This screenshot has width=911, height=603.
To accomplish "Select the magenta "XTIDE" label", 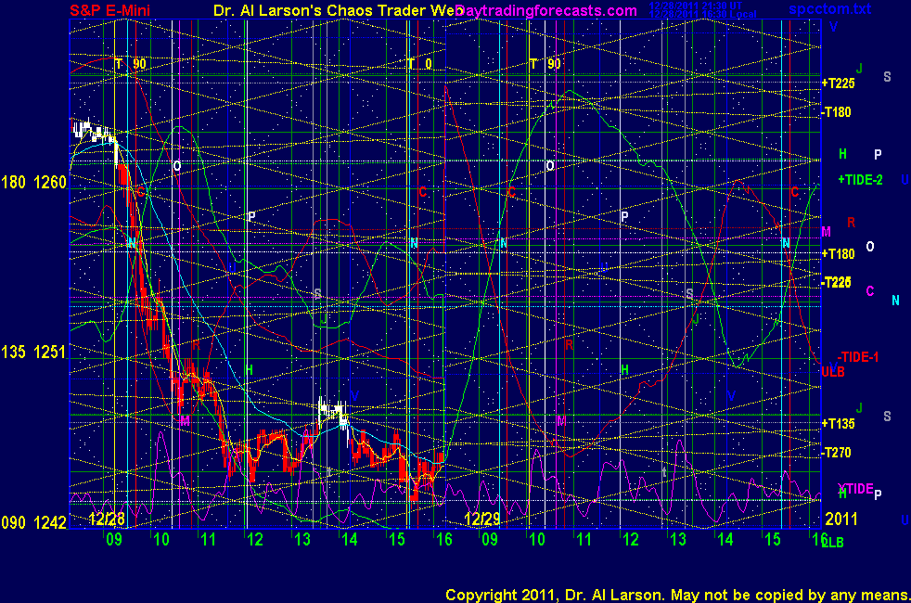I will 855,489.
